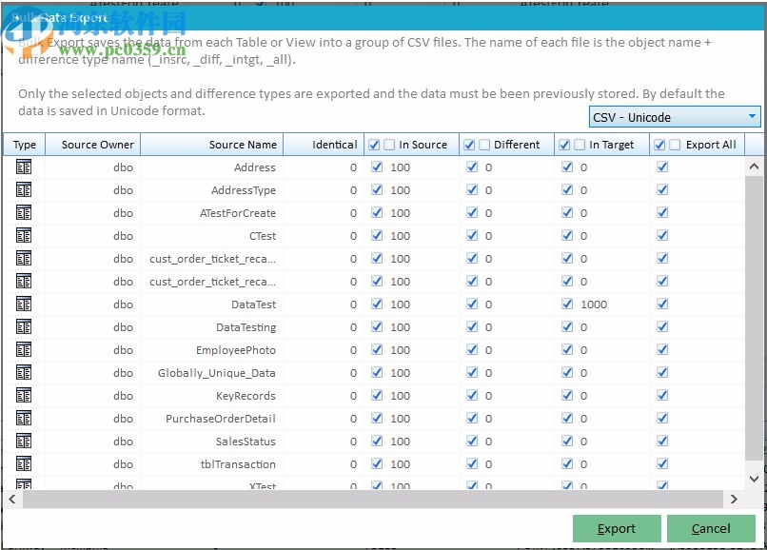Select the table icon for DataTest
Screen dimensions: 767x550
[24, 304]
